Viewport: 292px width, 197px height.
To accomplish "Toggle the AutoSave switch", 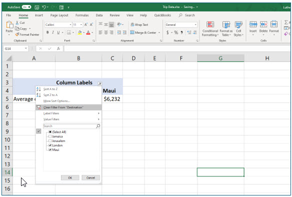I will (x=26, y=7).
